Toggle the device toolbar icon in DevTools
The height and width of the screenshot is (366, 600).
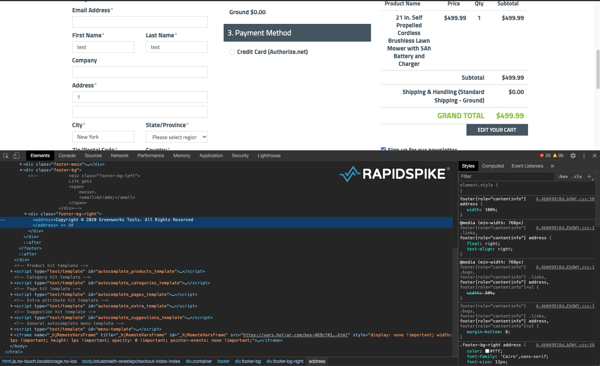pos(16,156)
